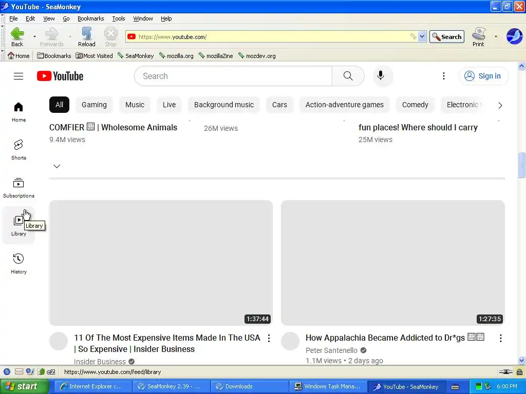Start voice search with microphone
This screenshot has height=394, width=526.
[381, 76]
